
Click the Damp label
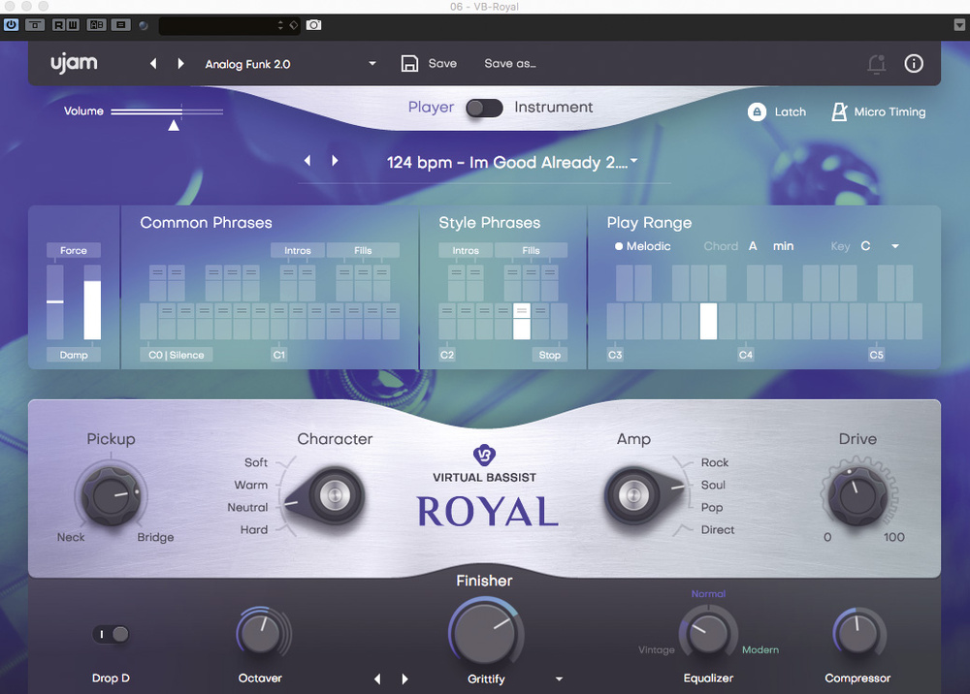pos(74,355)
